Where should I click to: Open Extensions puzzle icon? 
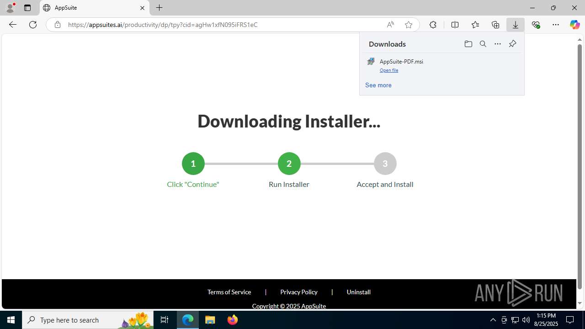tap(433, 25)
